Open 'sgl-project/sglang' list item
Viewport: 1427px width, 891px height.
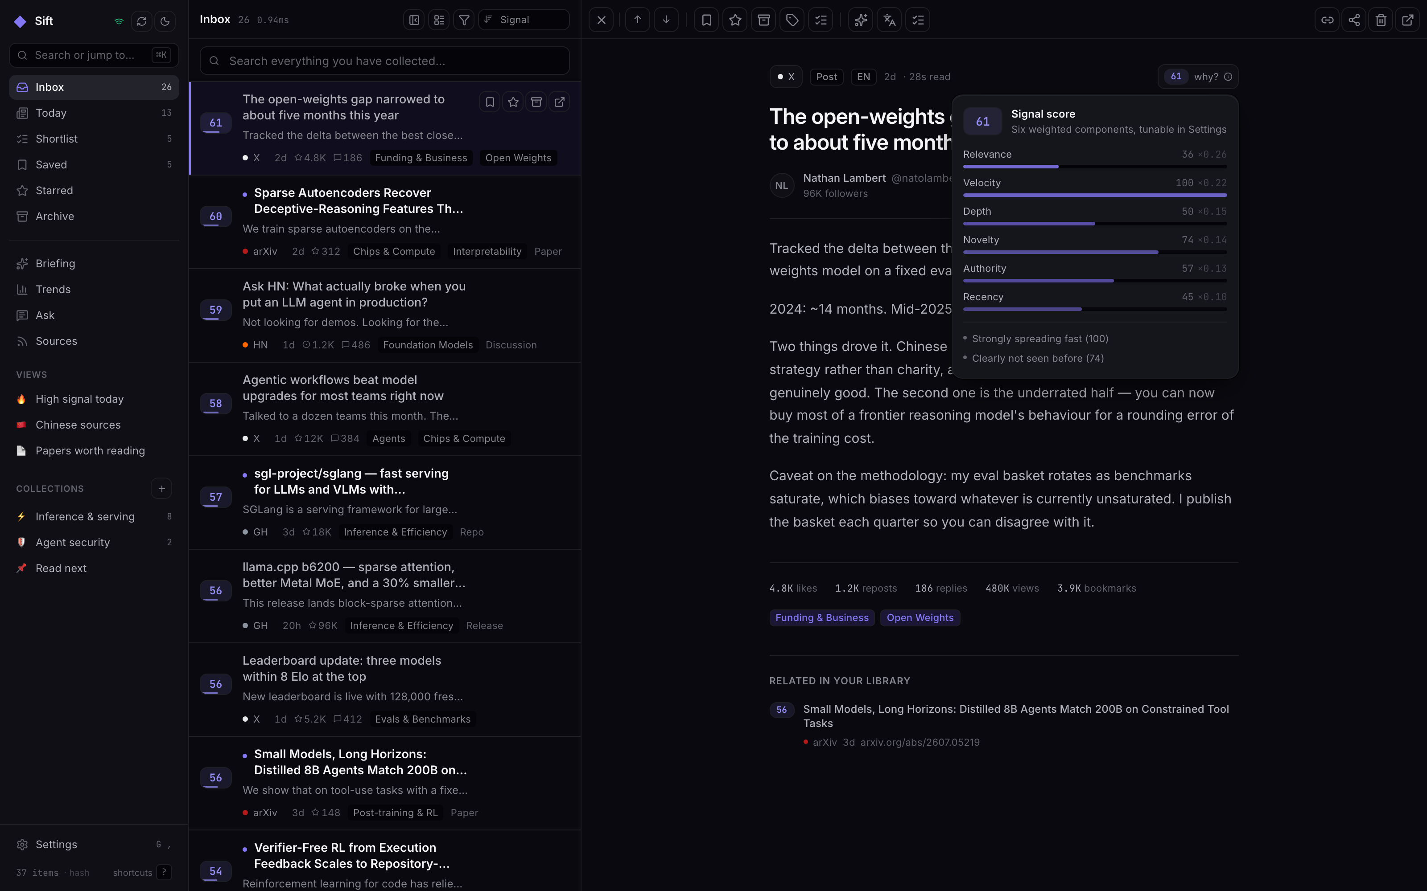[x=384, y=503]
